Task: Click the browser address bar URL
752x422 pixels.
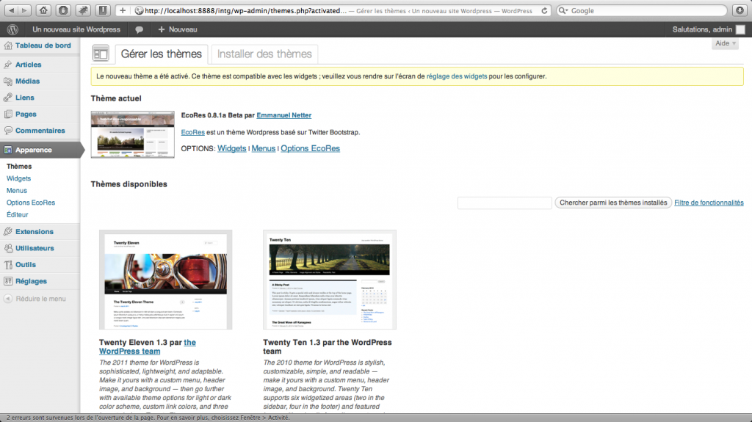Action: point(245,10)
